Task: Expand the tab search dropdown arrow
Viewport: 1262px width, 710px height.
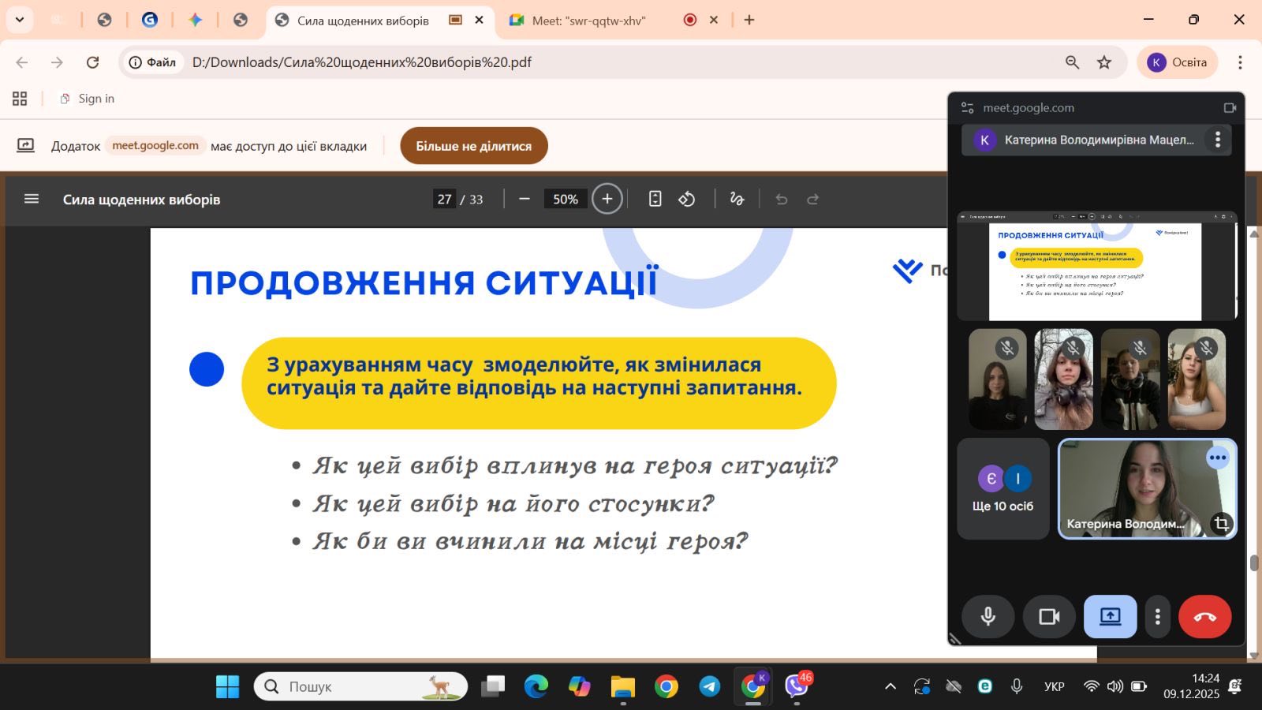Action: pyautogui.click(x=20, y=20)
